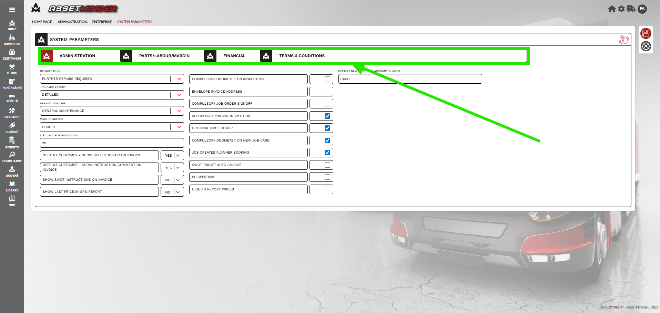Expand the Default ADCR dropdown
The width and height of the screenshot is (660, 313).
179,79
